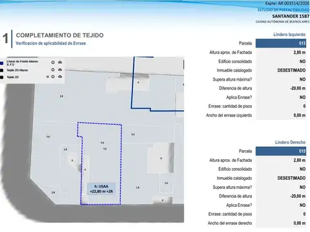The height and width of the screenshot is (232, 310).
Task: Click the 'Lindero Derecho' section title
Action: click(290, 142)
